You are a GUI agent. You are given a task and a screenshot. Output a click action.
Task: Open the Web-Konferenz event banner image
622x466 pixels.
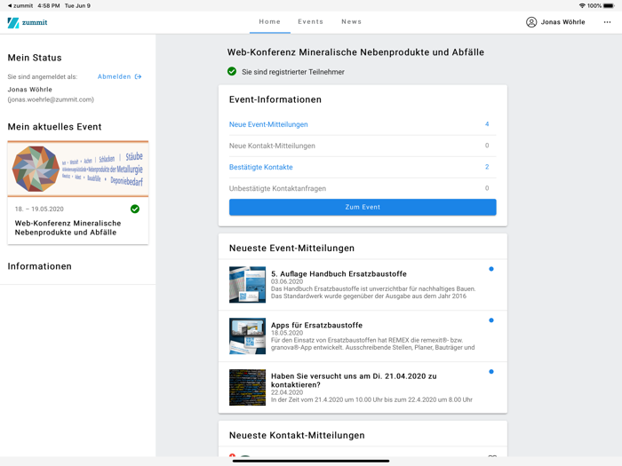(x=78, y=169)
